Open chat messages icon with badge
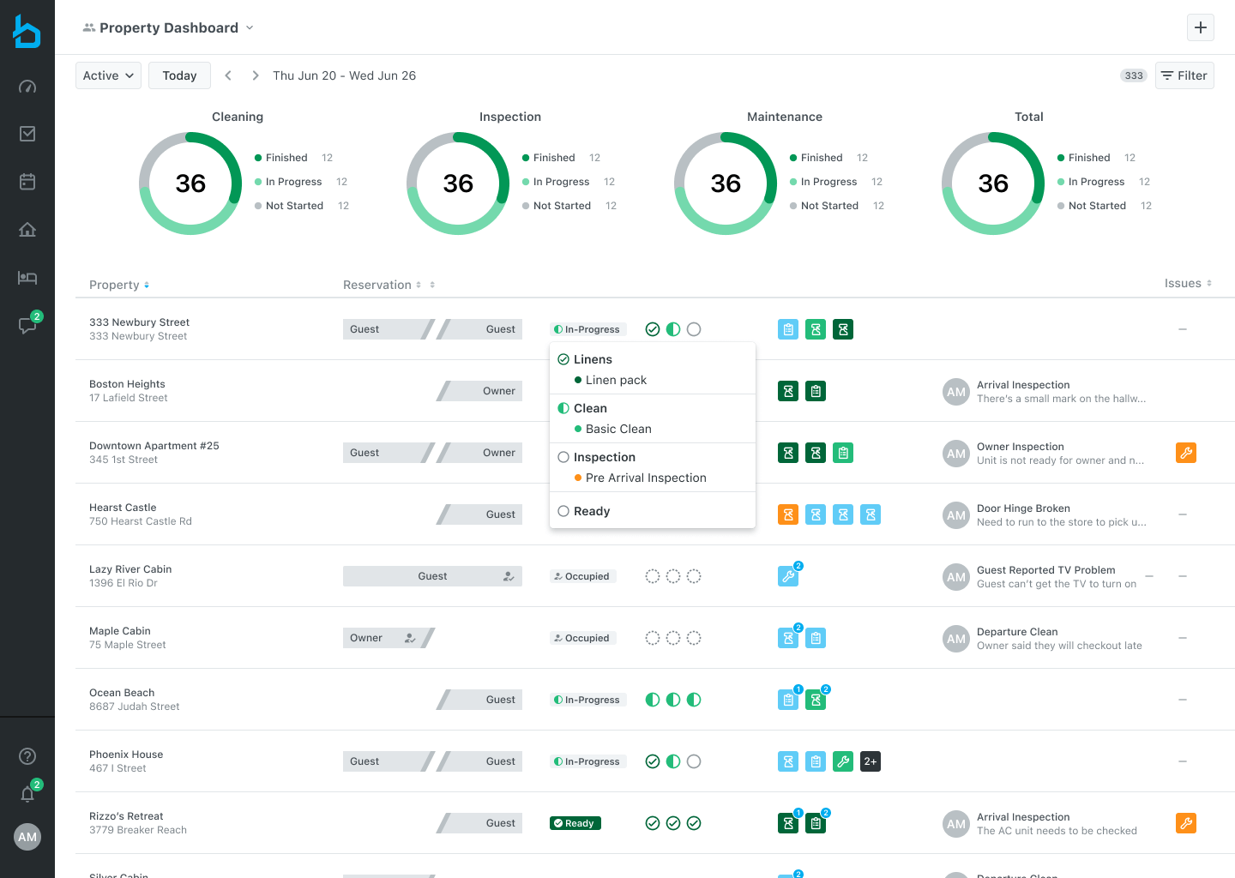Image resolution: width=1235 pixels, height=878 pixels. [x=27, y=325]
